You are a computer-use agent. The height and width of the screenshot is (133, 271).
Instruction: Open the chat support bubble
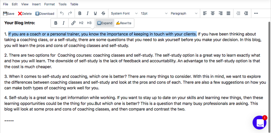pos(260,123)
